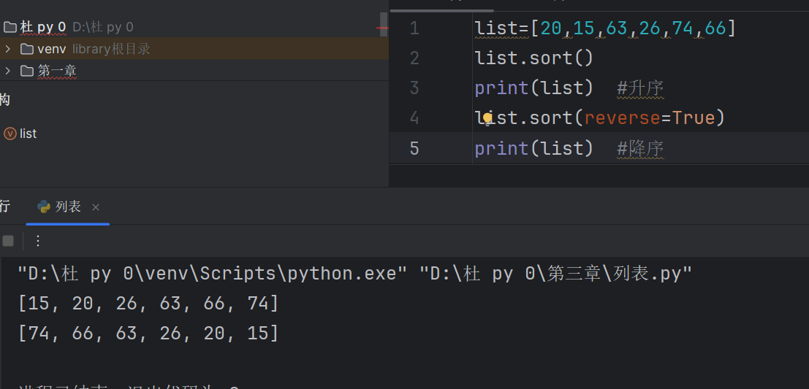
Task: Click the 第一章 folder icon
Action: [27, 71]
